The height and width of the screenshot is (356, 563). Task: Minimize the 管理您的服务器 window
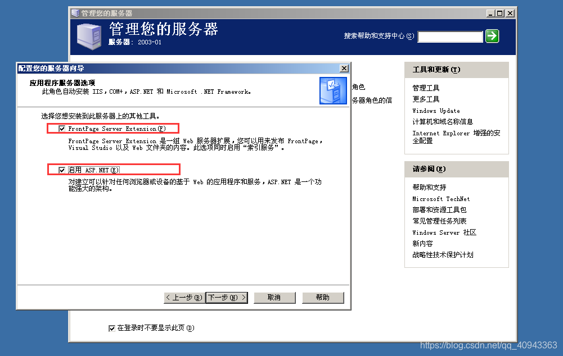tap(490, 13)
